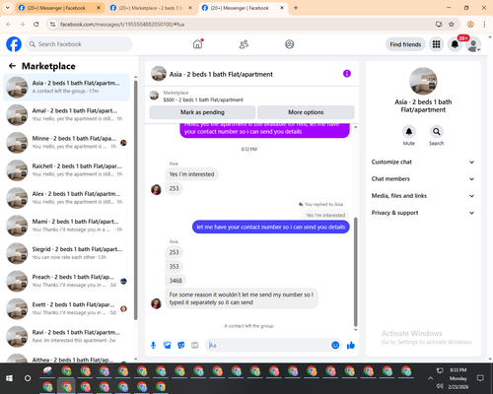Mute the conversation with the bell icon
The image size is (493, 394).
point(409,132)
